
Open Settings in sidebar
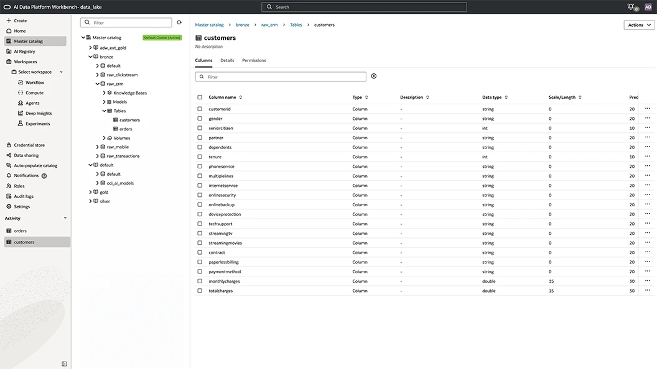pyautogui.click(x=18, y=207)
